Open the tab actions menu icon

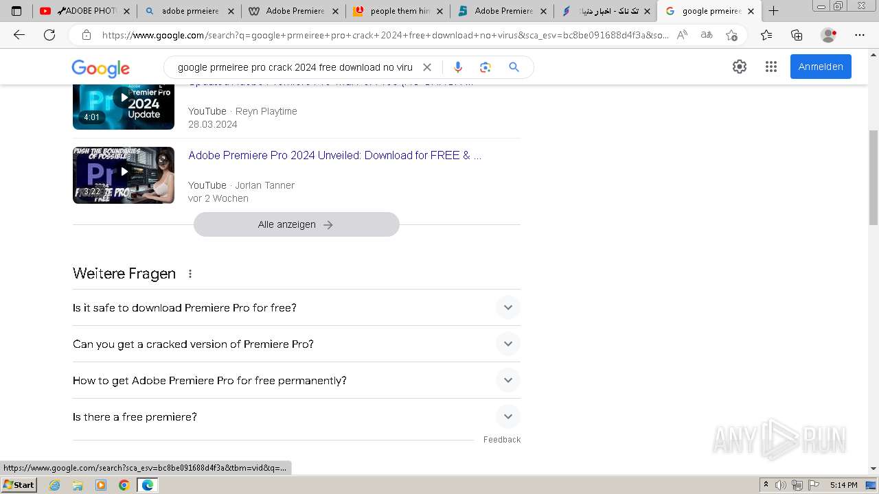pos(16,11)
